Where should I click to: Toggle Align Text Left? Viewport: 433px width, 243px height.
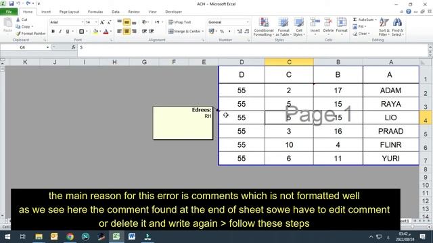[x=119, y=32]
